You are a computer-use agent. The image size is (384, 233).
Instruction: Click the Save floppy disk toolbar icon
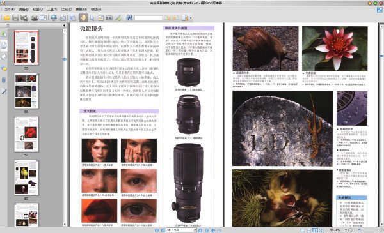coord(15,18)
